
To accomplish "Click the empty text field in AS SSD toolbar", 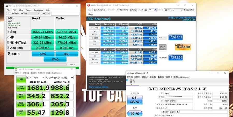I will coord(65,14).
